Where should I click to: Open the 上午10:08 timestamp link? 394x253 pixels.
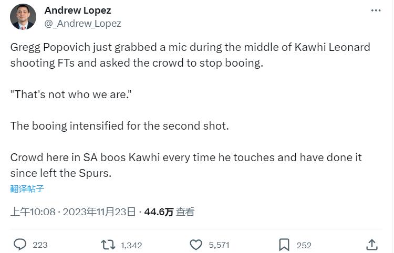click(x=33, y=212)
